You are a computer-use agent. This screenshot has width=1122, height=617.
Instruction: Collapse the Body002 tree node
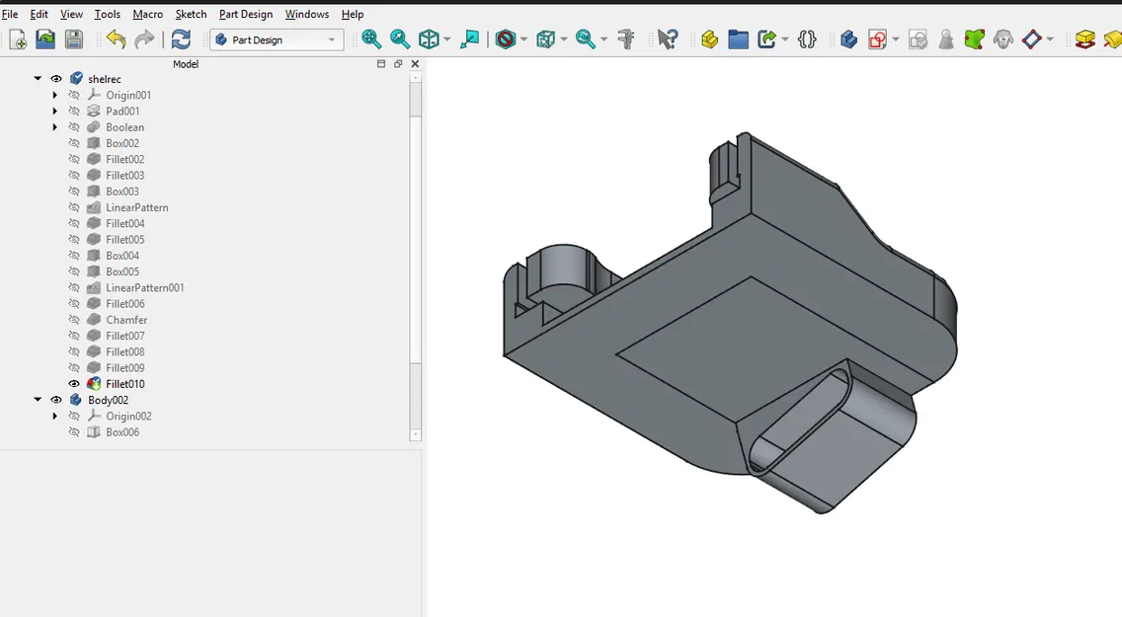tap(39, 400)
